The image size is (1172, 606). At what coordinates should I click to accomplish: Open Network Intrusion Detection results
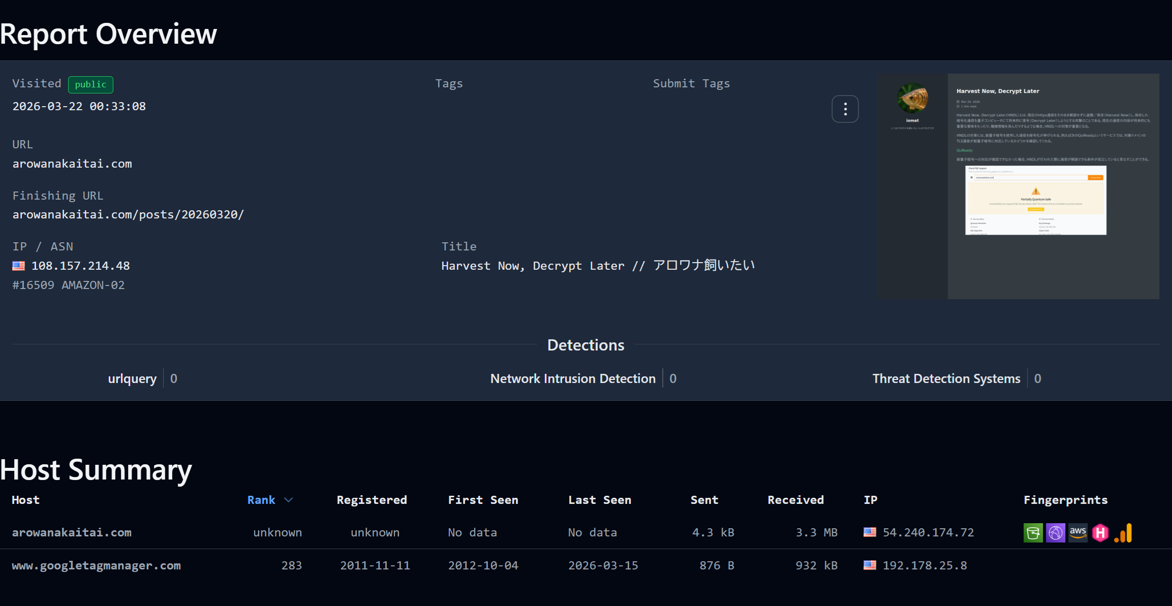573,378
